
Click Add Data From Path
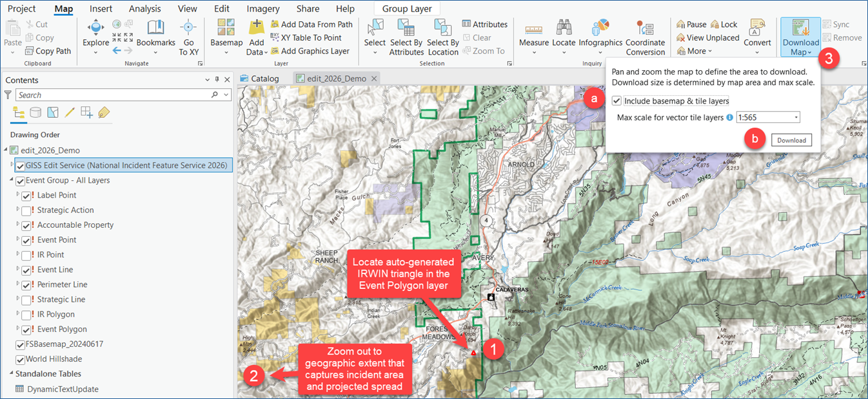[x=311, y=24]
